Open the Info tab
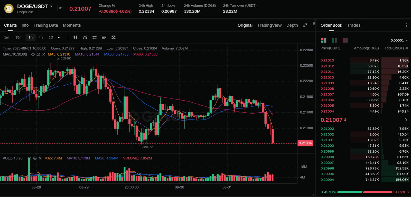This screenshot has height=197, width=411. (x=25, y=25)
